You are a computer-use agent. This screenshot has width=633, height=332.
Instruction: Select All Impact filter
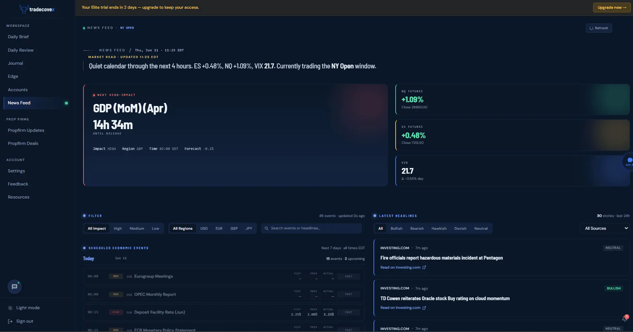click(x=97, y=228)
